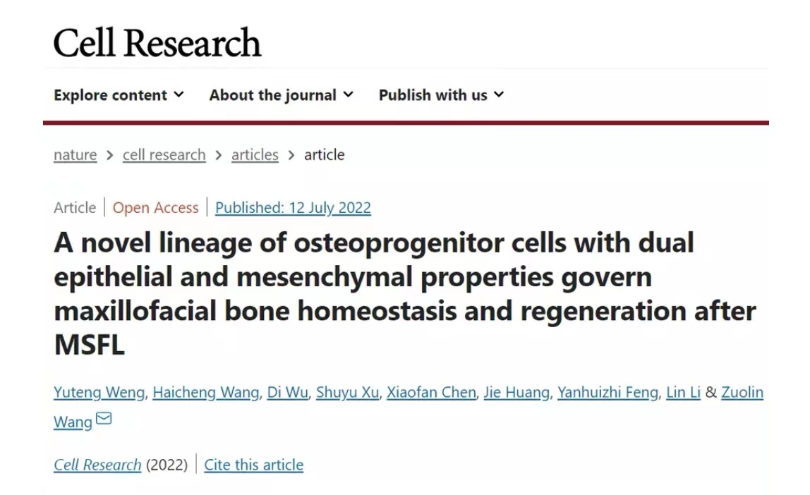Screen dimensions: 810x495
Task: Click author Di Wu
Action: pyautogui.click(x=287, y=393)
